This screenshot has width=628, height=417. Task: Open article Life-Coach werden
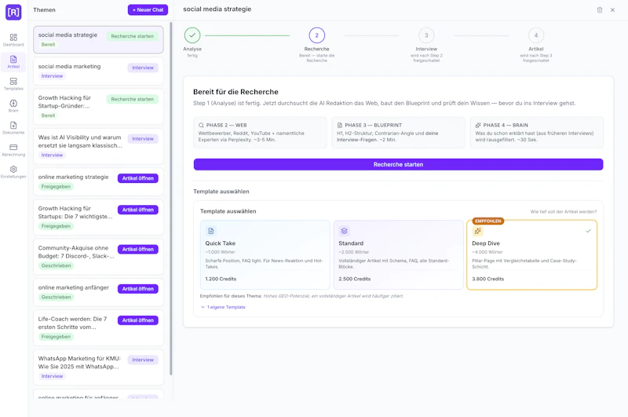(138, 320)
